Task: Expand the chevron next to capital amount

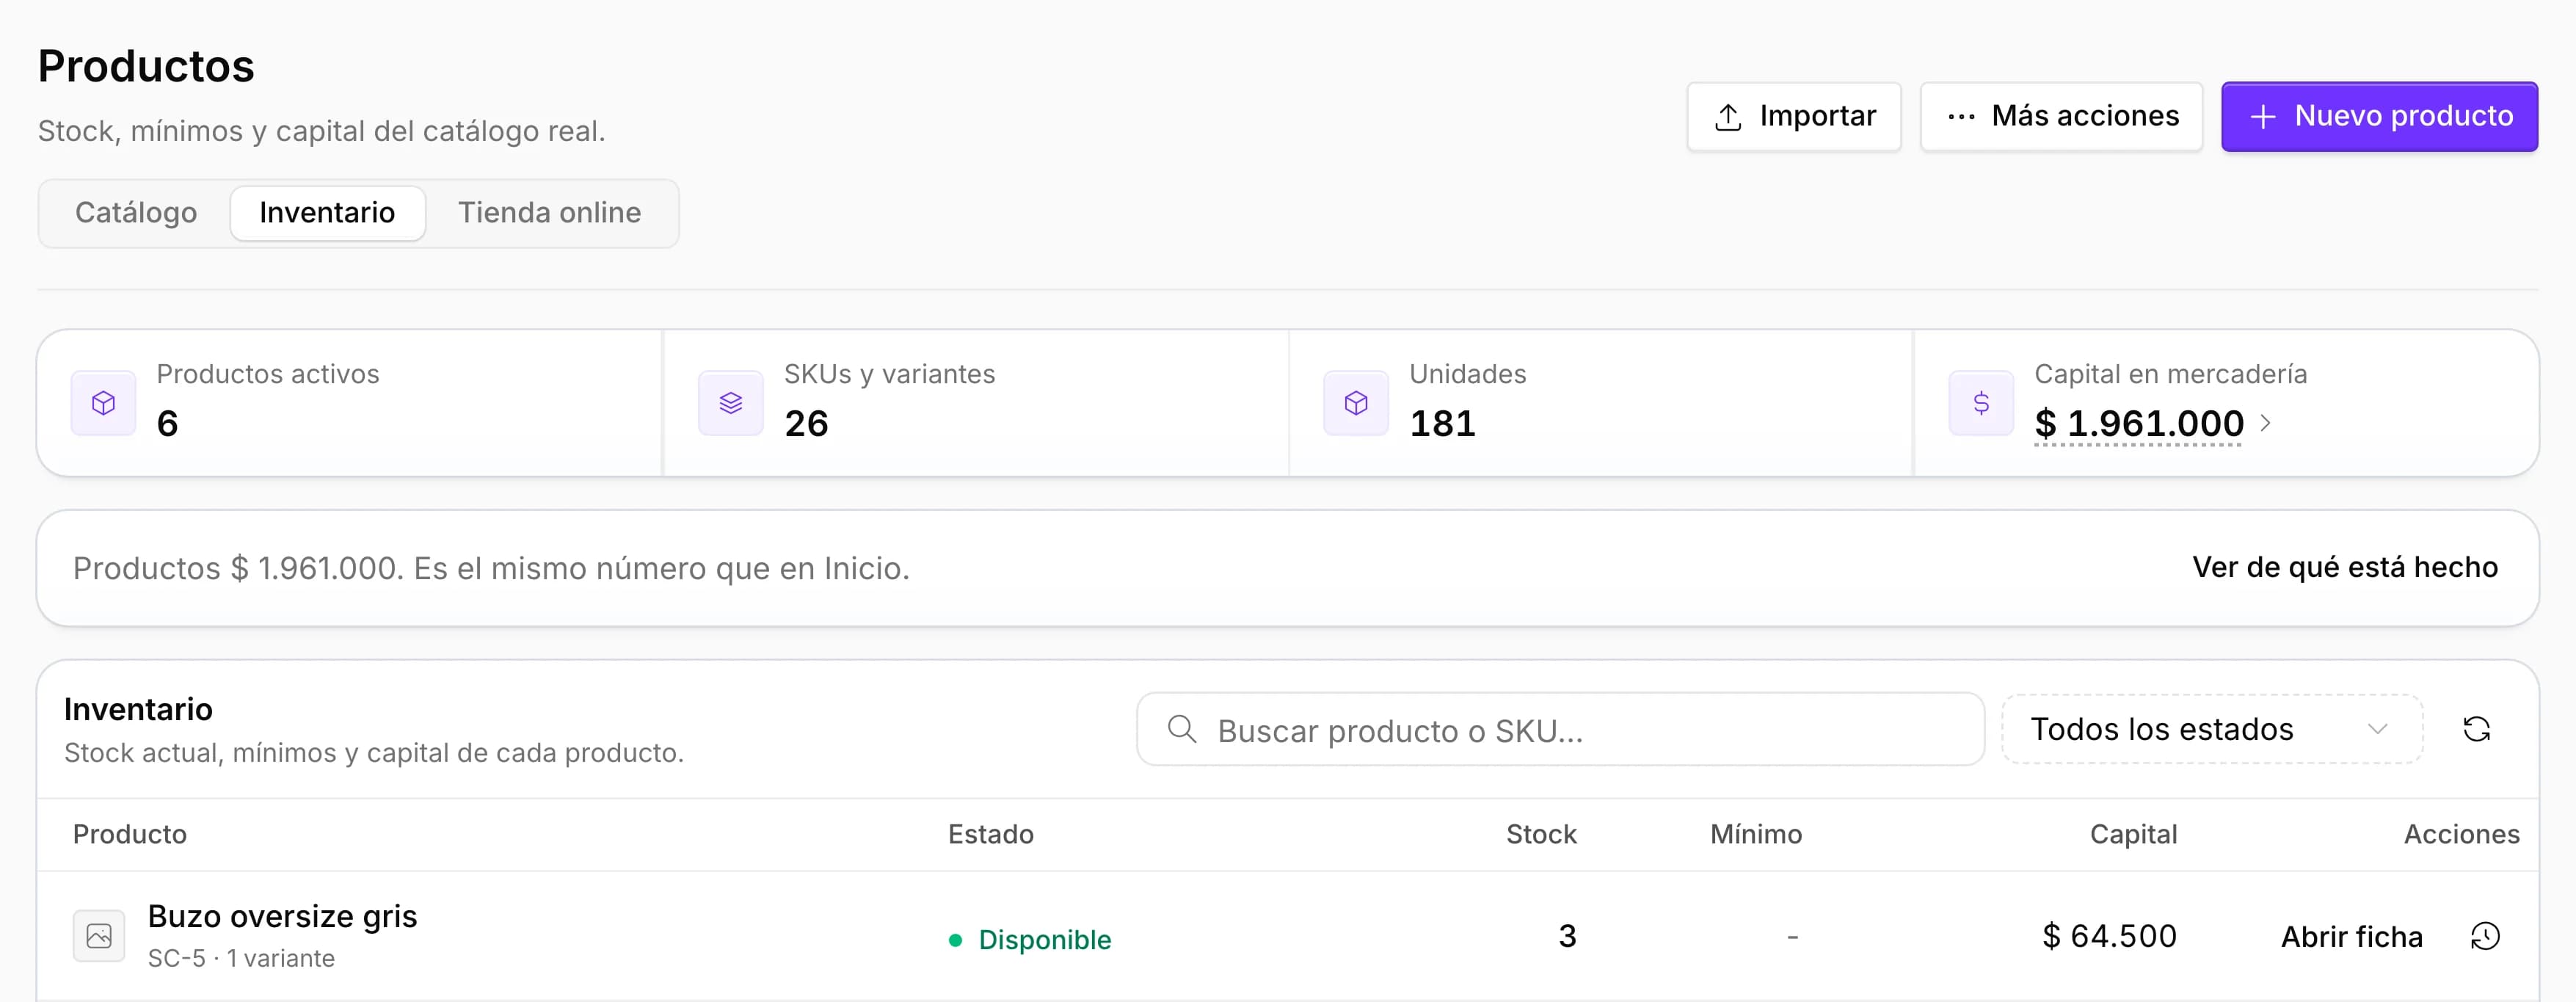Action: tap(2266, 423)
